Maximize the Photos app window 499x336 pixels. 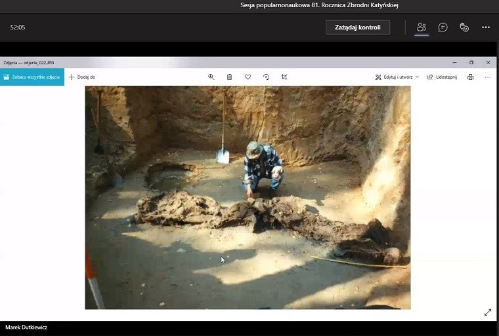point(471,63)
